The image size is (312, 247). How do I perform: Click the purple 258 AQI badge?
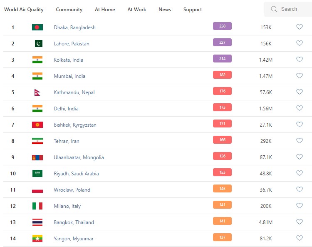click(x=222, y=26)
